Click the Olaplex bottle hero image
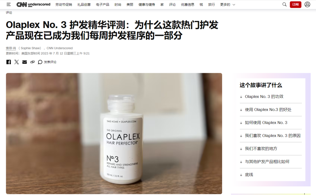316x195 pixels. [114, 133]
